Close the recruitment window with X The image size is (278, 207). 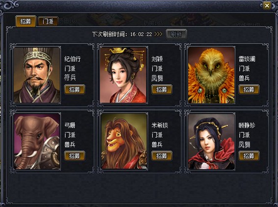[267, 6]
